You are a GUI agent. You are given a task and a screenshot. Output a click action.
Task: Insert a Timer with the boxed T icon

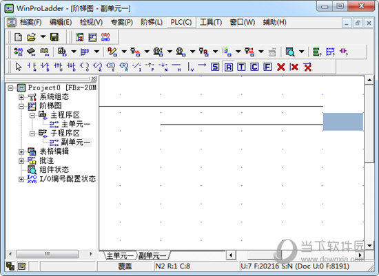coord(241,67)
